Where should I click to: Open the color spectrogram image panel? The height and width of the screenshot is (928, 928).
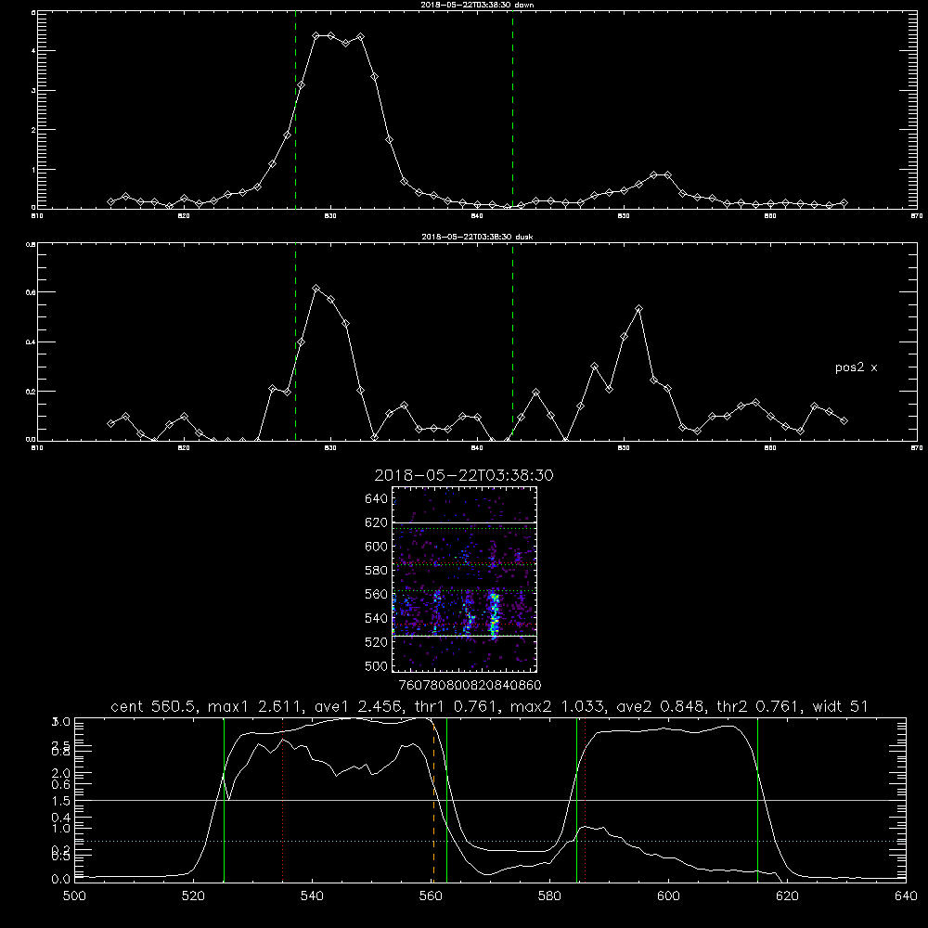[x=464, y=579]
